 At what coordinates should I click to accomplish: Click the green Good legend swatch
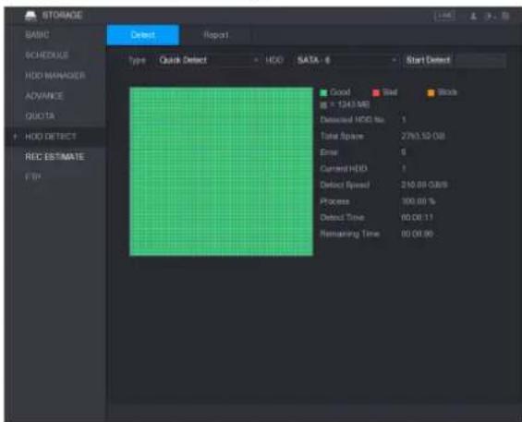[x=323, y=92]
